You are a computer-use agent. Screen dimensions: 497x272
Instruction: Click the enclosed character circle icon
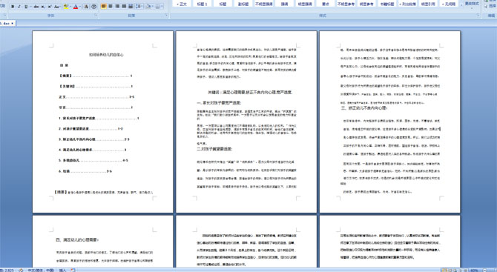(x=93, y=7)
